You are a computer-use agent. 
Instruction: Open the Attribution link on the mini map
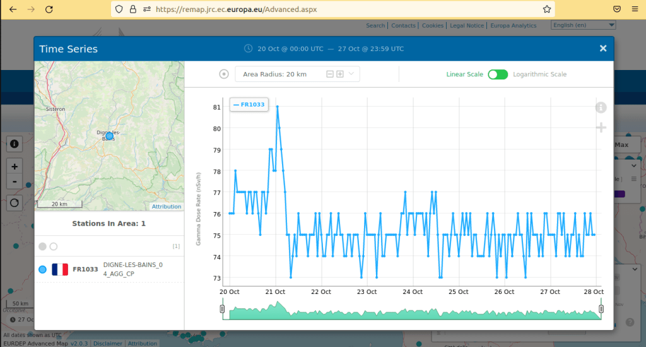167,206
